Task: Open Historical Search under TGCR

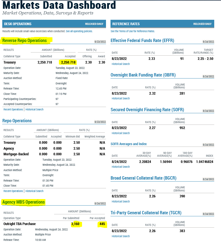Action: click(121, 236)
